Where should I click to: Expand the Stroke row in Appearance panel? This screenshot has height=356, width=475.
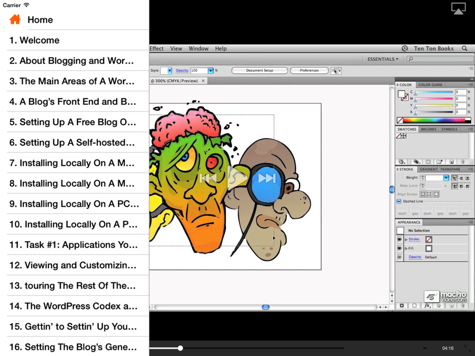coord(406,239)
